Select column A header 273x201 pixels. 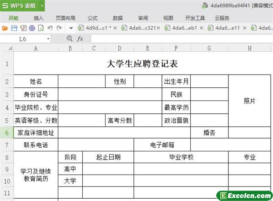pos(35,48)
